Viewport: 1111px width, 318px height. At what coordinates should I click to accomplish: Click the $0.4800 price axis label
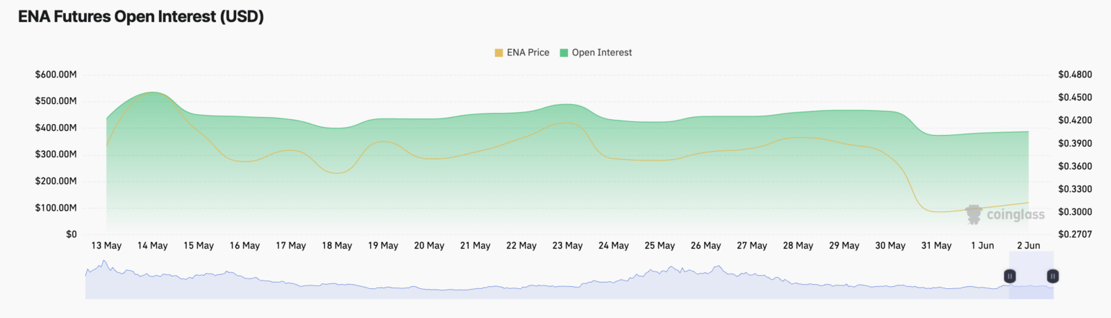1075,74
